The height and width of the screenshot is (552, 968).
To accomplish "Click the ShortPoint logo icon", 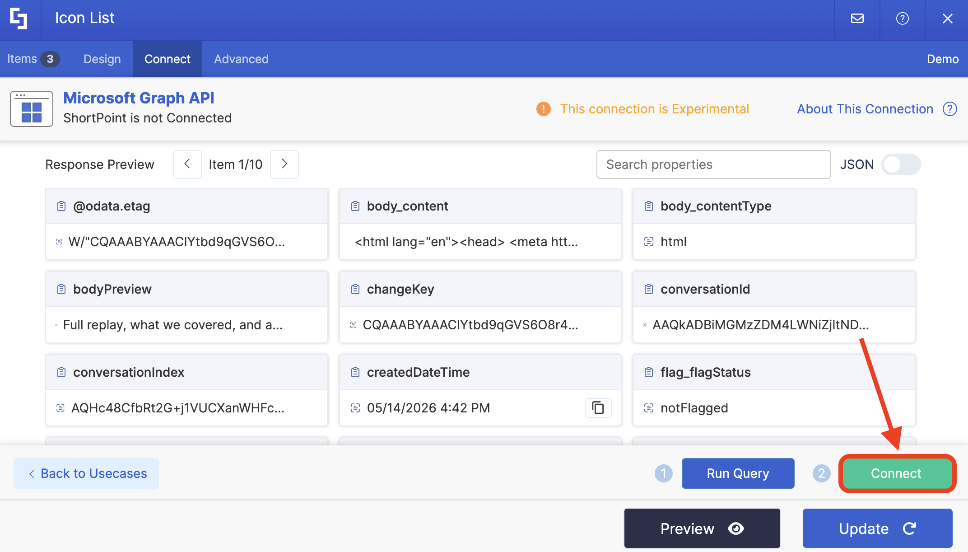I will (x=19, y=19).
